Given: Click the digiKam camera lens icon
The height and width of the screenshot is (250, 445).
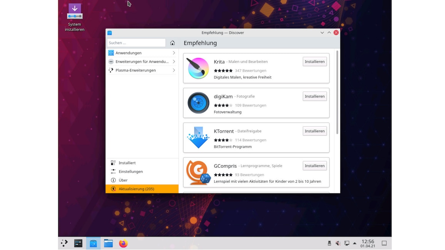Looking at the screenshot, I should pyautogui.click(x=197, y=103).
